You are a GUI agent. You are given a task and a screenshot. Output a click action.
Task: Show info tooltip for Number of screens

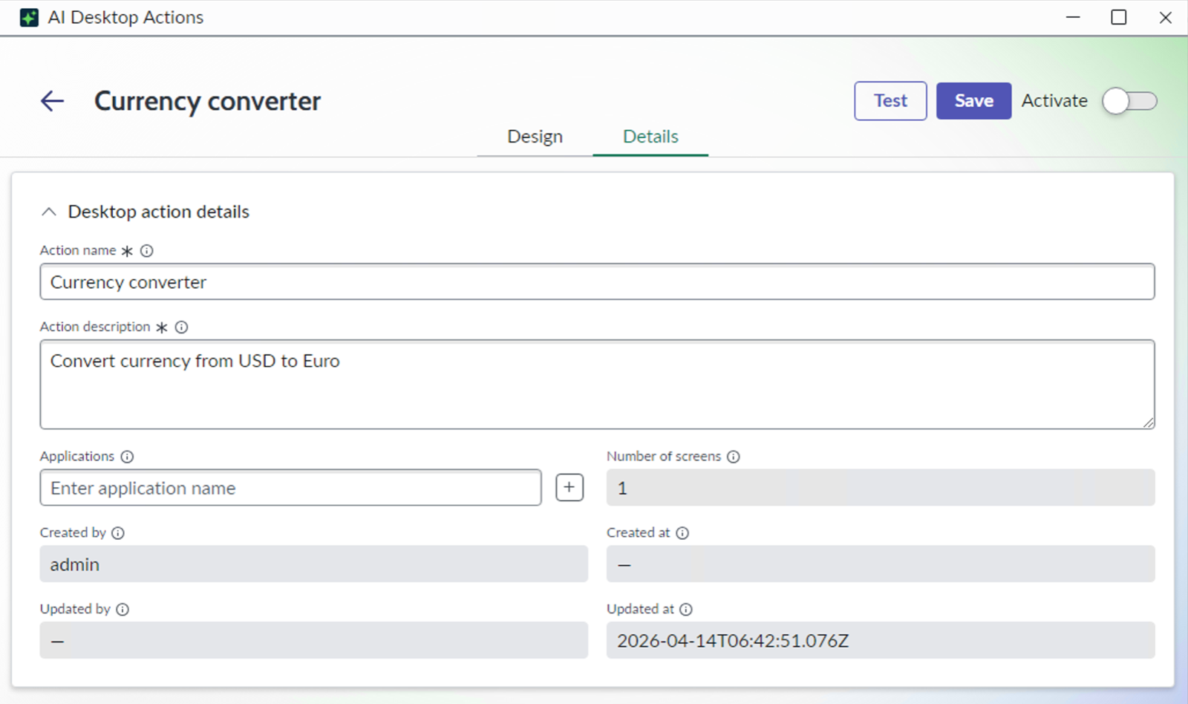pos(734,457)
